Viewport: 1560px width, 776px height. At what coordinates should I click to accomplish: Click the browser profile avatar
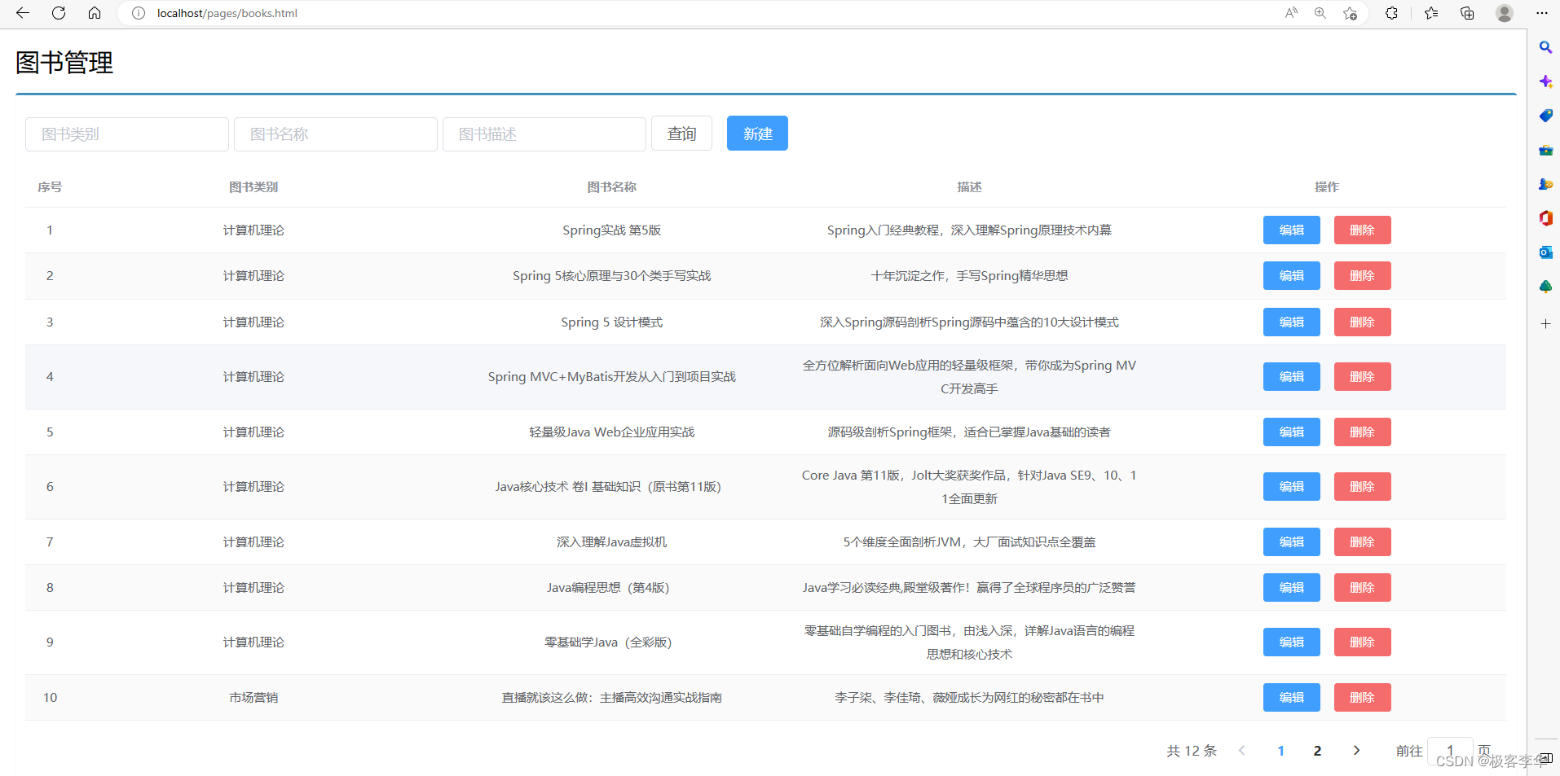(x=1504, y=13)
